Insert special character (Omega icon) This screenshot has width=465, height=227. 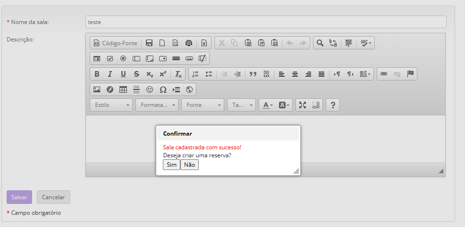click(163, 89)
